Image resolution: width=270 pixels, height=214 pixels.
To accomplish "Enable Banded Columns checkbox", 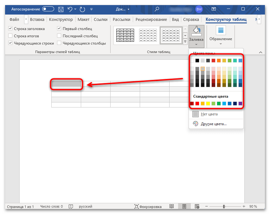I will pos(59,43).
